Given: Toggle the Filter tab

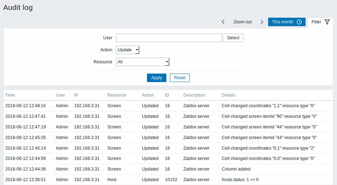Looking at the screenshot, I should pyautogui.click(x=320, y=22).
